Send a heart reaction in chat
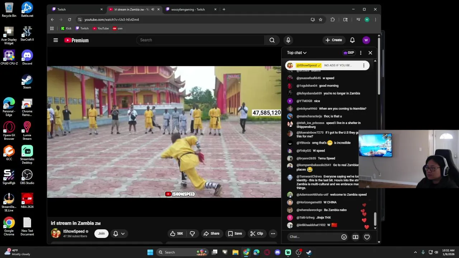459x258 pixels. coord(367,237)
